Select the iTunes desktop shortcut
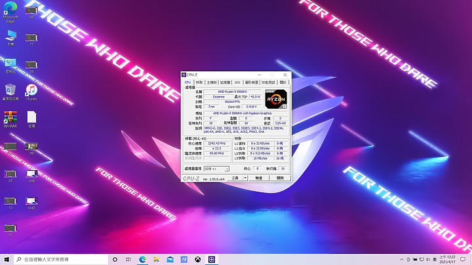 31,92
